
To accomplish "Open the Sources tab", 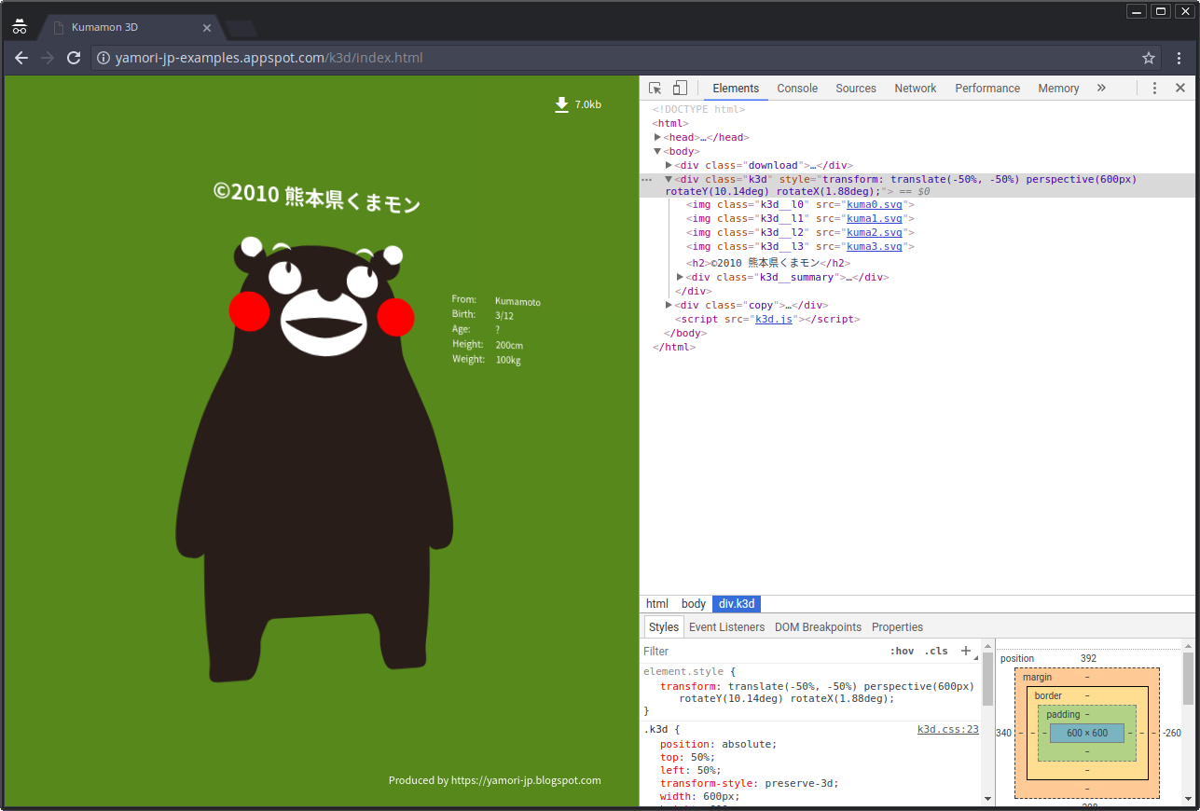I will coord(856,89).
